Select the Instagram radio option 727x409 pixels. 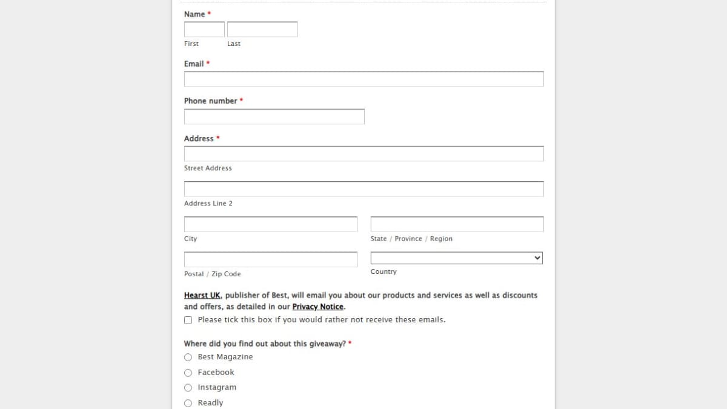[188, 388]
